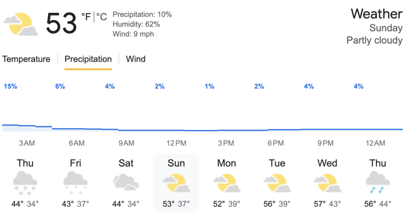Choose the Mon forecast day label

click(227, 163)
